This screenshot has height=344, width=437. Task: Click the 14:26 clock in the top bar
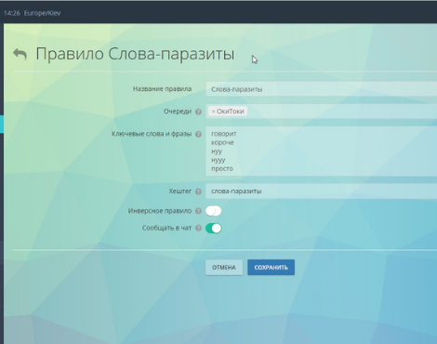[12, 13]
